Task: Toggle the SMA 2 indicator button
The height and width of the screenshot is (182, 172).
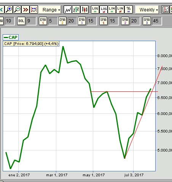Action: point(125,21)
